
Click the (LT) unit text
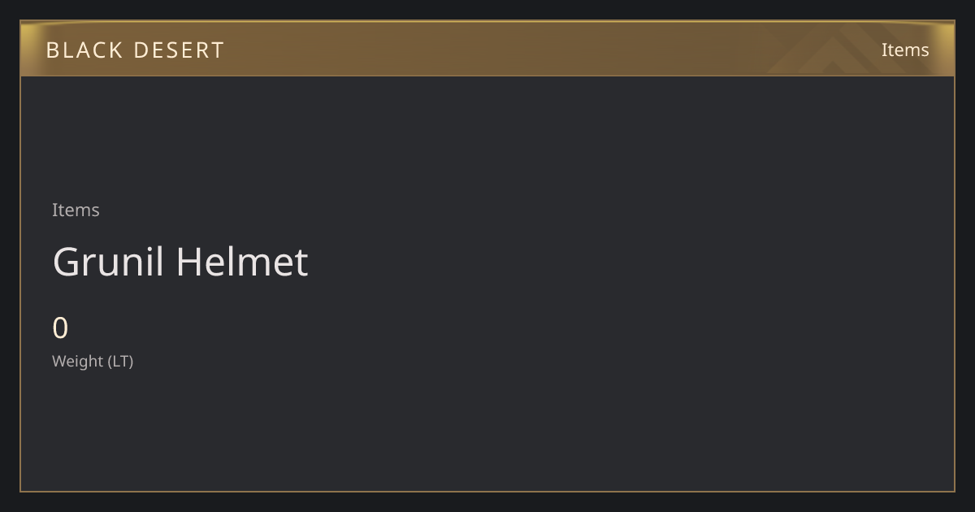click(x=120, y=361)
